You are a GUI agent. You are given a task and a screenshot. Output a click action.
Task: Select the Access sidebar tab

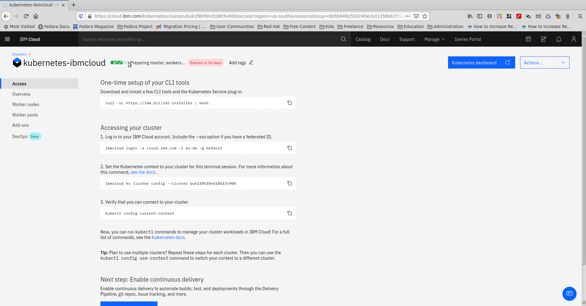pyautogui.click(x=39, y=84)
